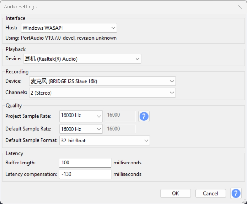
Task: Click the Host: label
Action: tap(11, 28)
